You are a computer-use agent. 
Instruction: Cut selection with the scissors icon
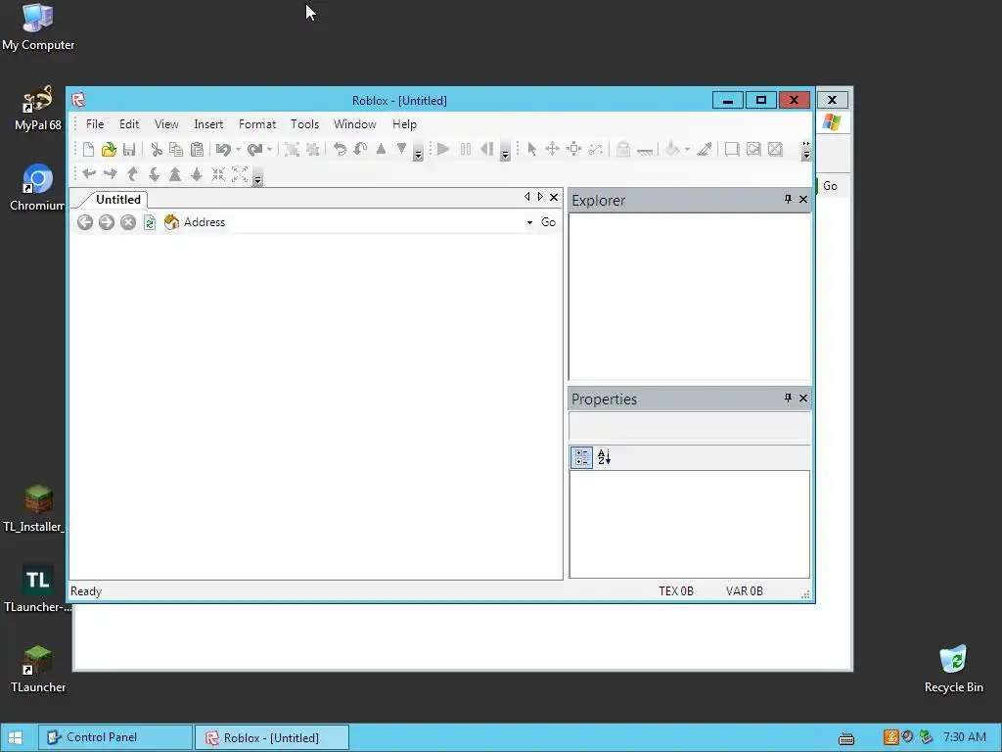(x=156, y=150)
